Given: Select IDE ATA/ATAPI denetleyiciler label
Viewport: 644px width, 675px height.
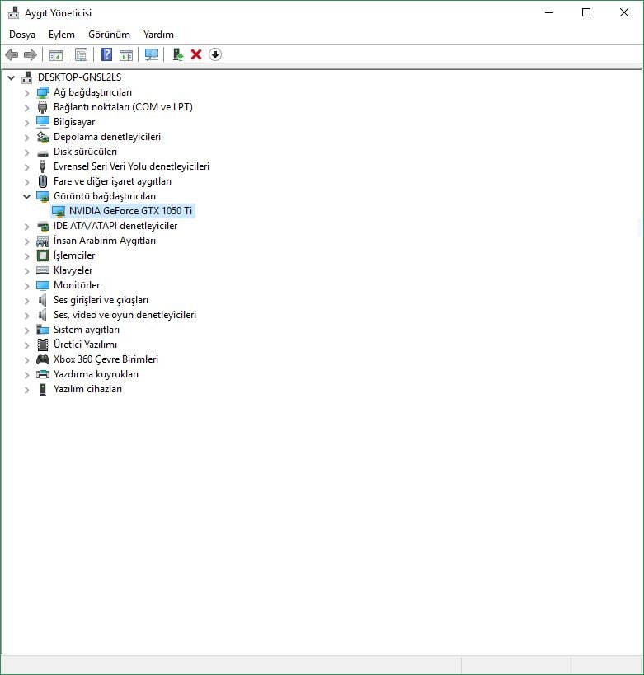Looking at the screenshot, I should (x=115, y=226).
